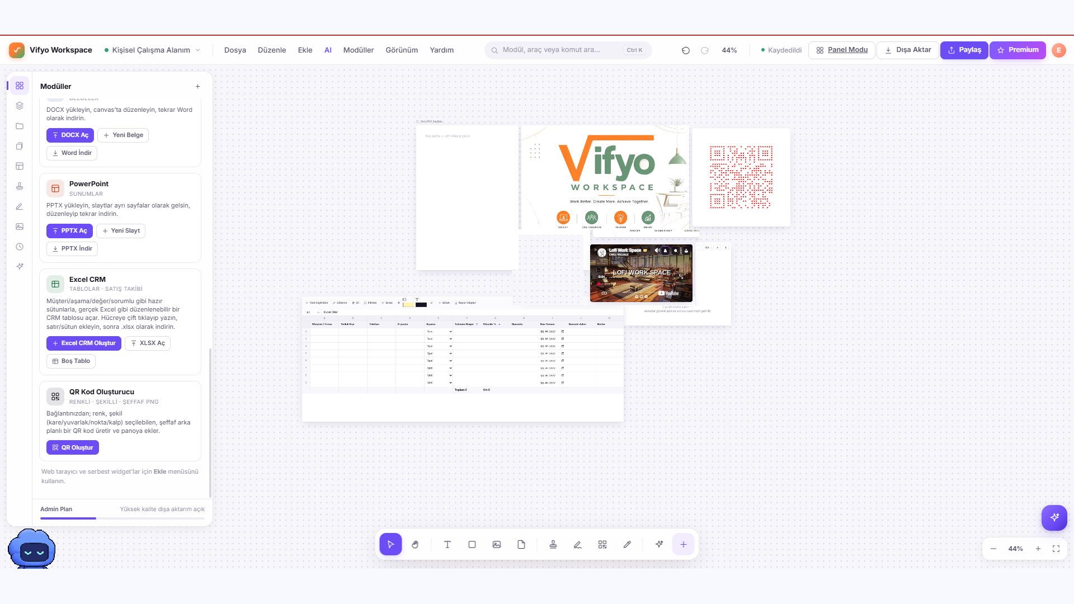Image resolution: width=1074 pixels, height=604 pixels.
Task: Open the AI menu
Action: tap(328, 50)
